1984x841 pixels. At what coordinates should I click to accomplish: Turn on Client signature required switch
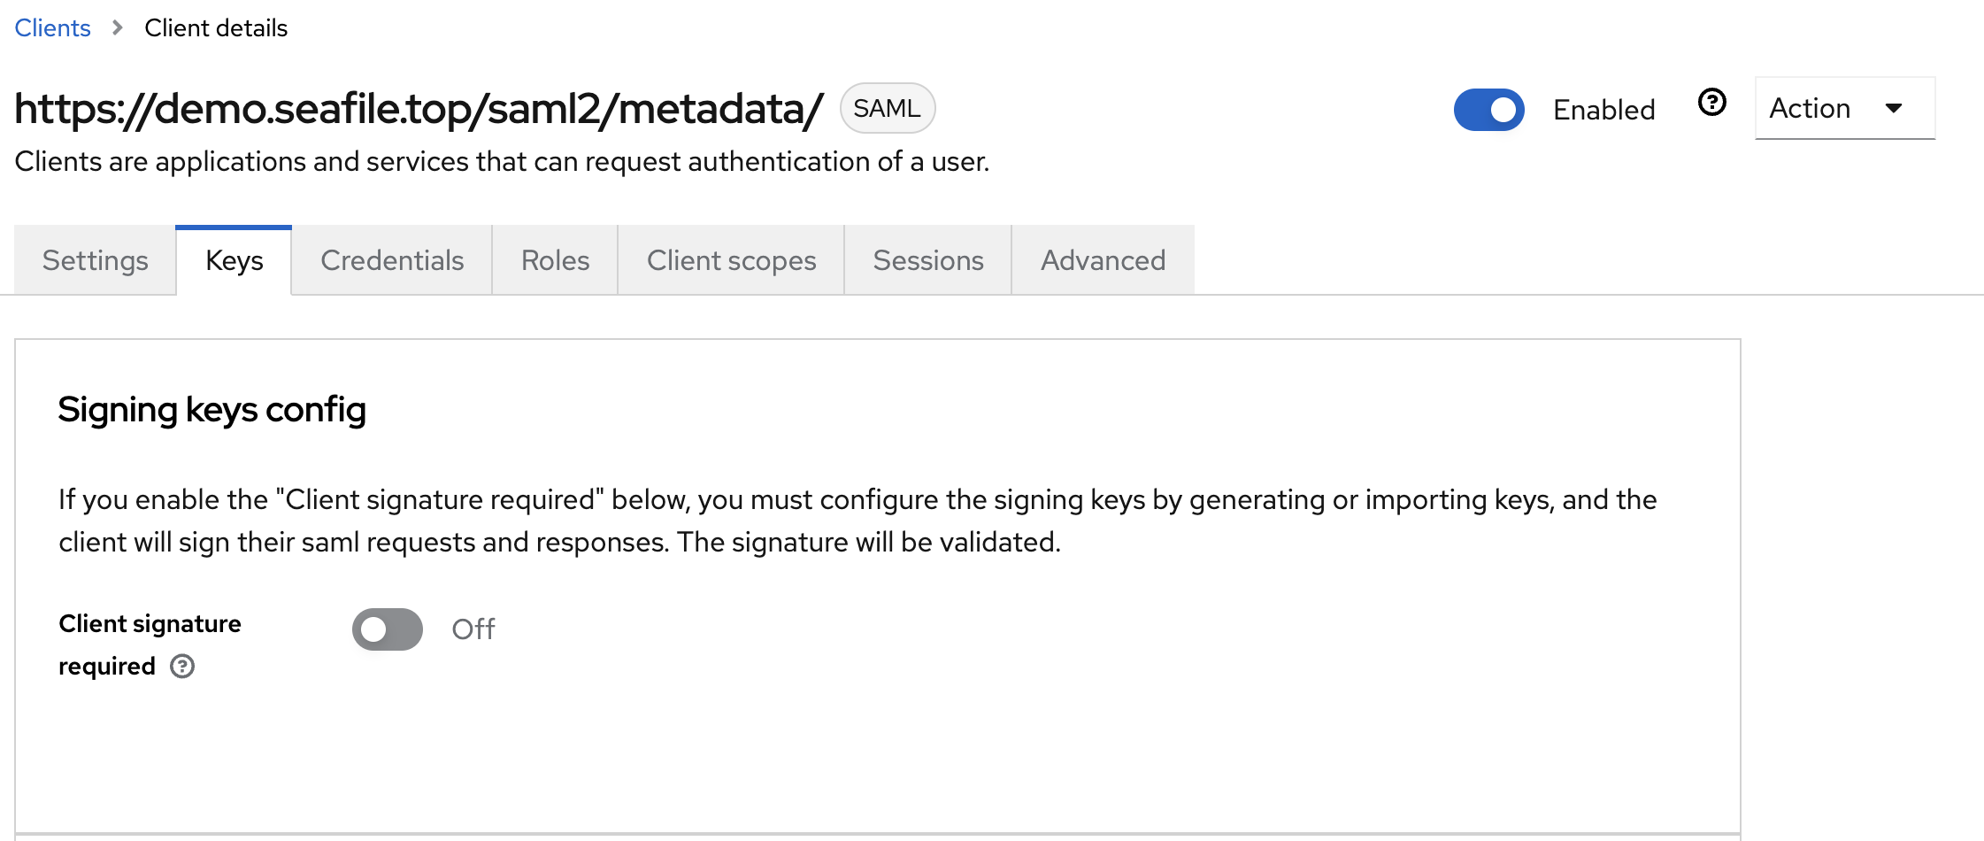click(x=388, y=629)
